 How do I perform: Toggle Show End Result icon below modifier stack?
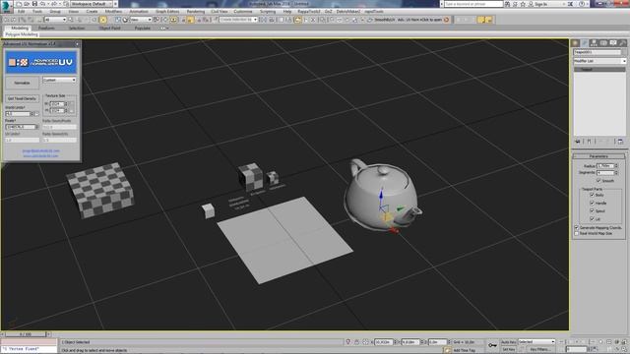click(x=589, y=142)
